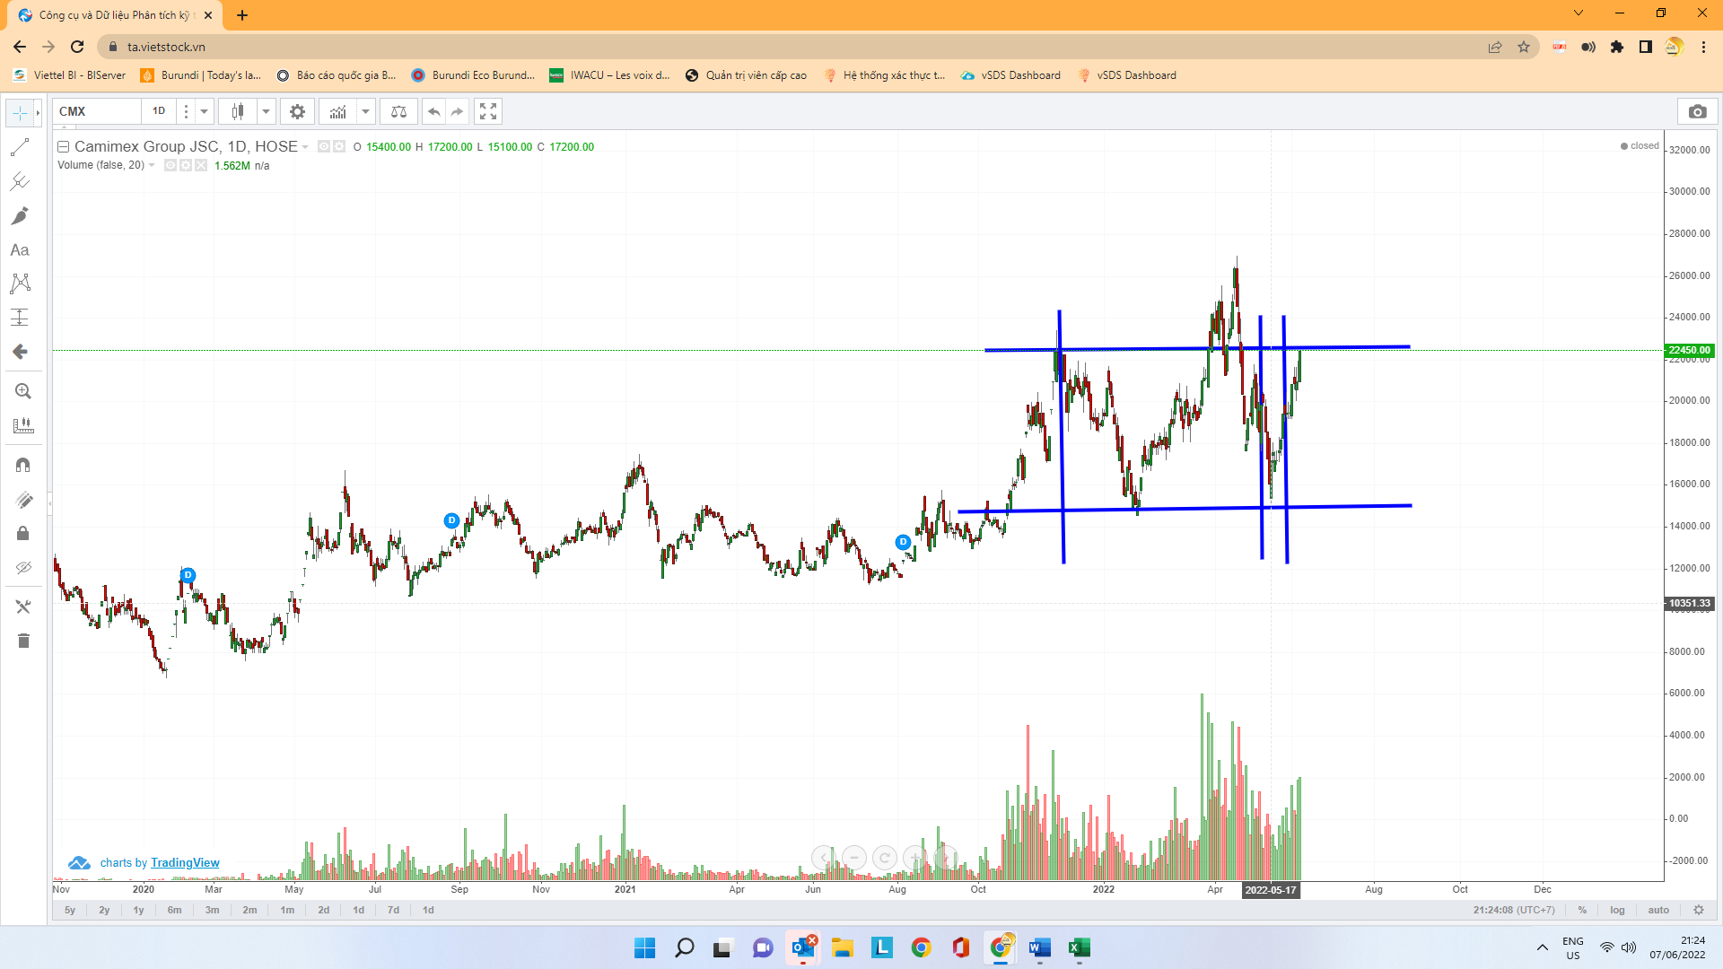Open the prediction and measurement tool

pos(20,318)
